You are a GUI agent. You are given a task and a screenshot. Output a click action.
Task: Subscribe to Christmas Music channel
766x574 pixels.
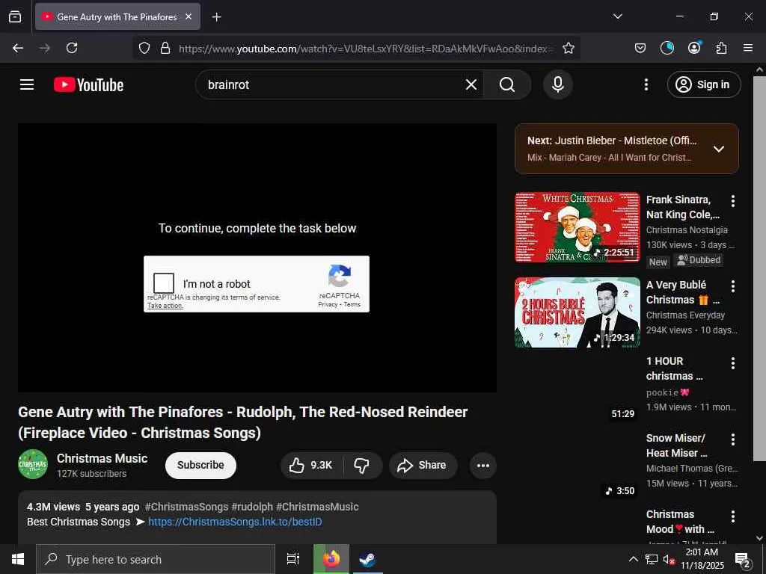tap(200, 465)
